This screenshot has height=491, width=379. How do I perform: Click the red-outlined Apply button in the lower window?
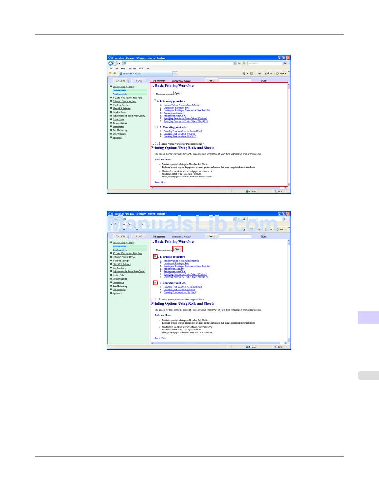[x=178, y=249]
